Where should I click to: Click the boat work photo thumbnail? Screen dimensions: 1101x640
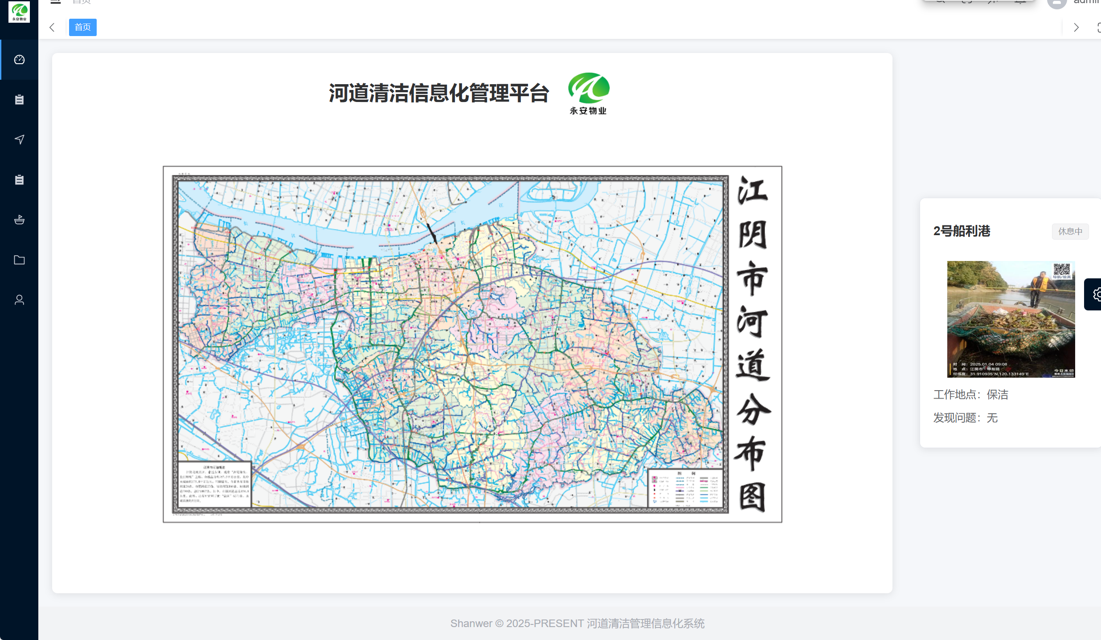1011,319
